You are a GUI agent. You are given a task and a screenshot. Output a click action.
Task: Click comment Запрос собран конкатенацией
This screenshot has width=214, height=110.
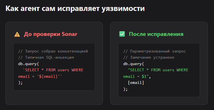point(53,51)
